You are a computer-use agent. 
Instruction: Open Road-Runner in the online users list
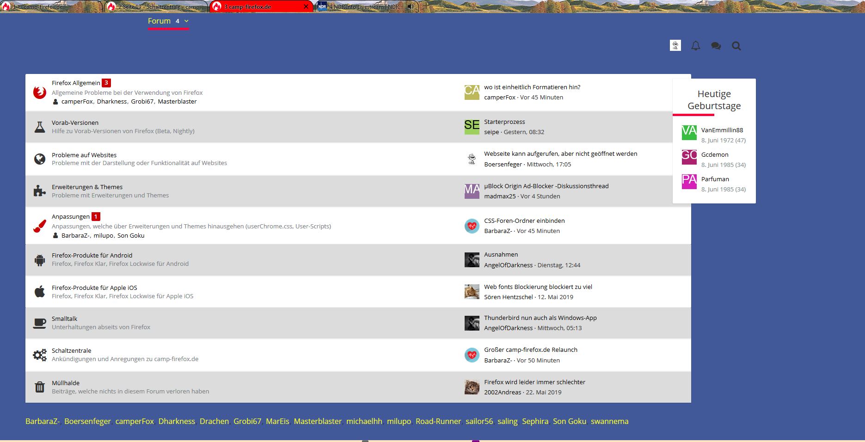(438, 421)
